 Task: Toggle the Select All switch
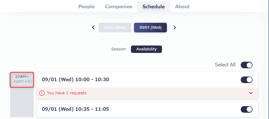coord(246,65)
